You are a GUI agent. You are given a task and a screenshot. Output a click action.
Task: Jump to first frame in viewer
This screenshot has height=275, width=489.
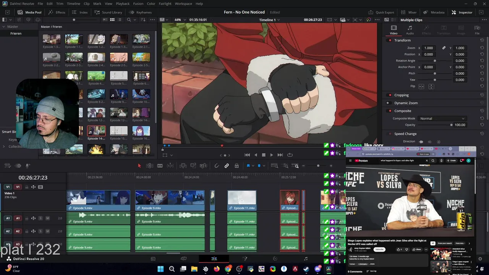coord(247,155)
